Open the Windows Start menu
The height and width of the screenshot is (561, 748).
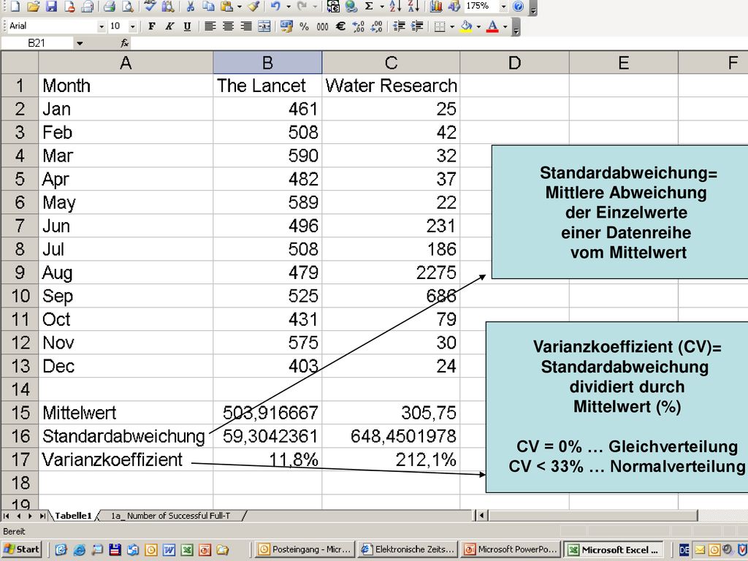(21, 549)
